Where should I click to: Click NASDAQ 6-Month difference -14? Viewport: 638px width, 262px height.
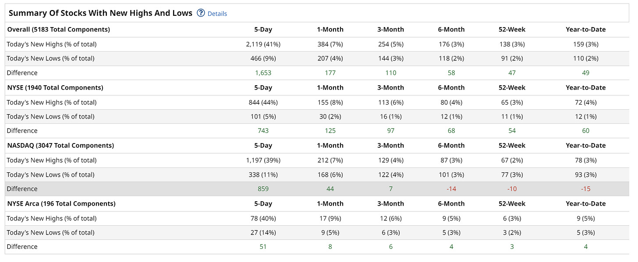coord(451,189)
